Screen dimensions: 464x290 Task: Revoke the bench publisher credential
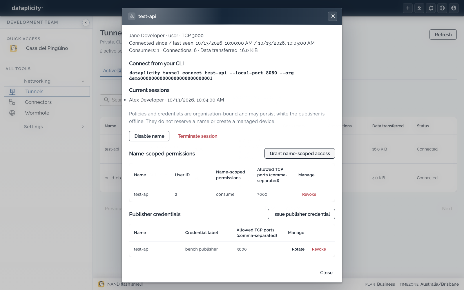point(319,249)
